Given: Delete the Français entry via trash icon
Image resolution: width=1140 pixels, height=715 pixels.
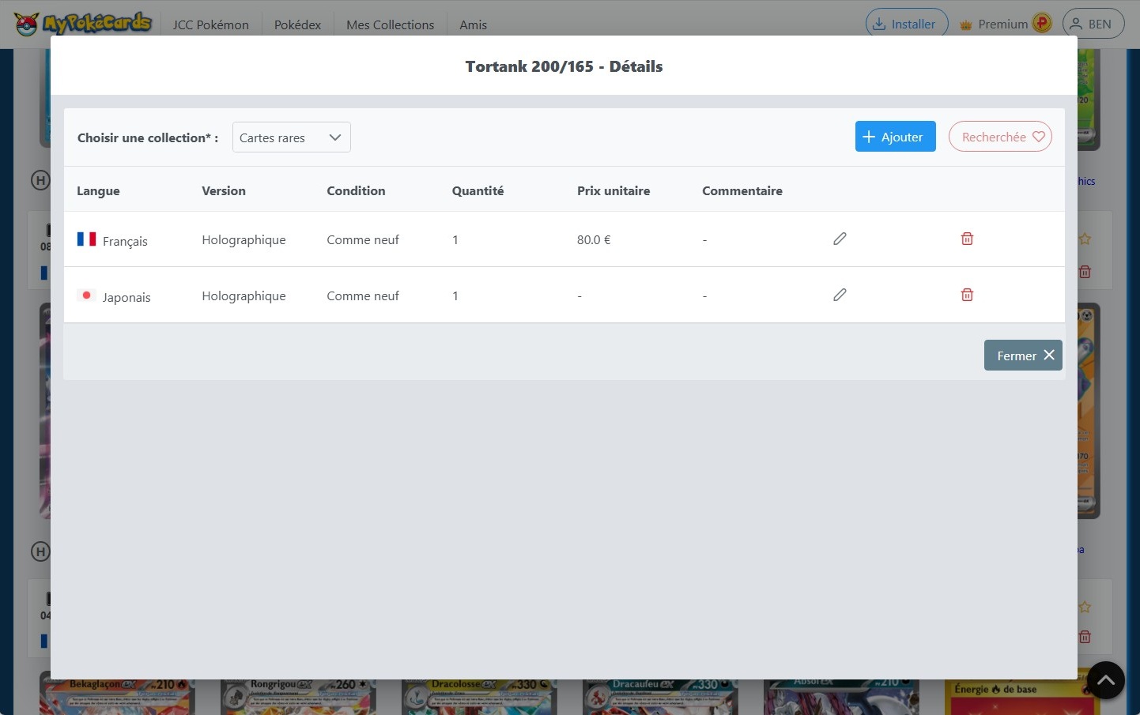Looking at the screenshot, I should click(x=967, y=239).
